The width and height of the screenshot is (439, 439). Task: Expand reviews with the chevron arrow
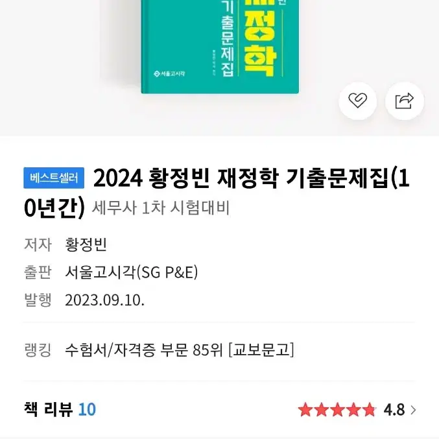[413, 410]
